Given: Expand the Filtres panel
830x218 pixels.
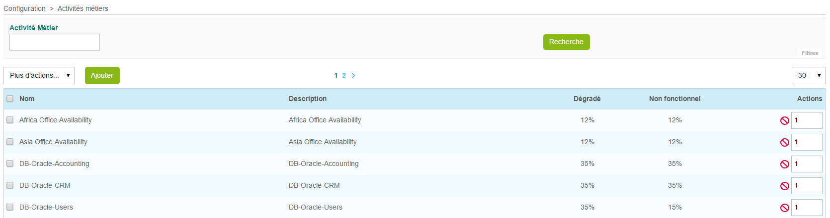Looking at the screenshot, I should 810,53.
